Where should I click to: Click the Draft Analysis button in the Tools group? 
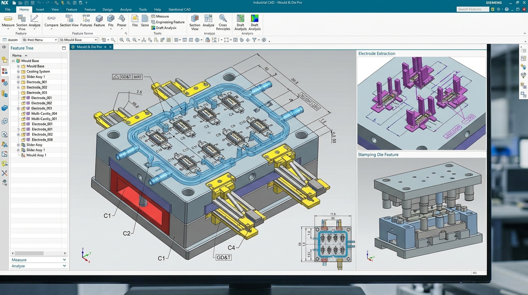coord(163,28)
